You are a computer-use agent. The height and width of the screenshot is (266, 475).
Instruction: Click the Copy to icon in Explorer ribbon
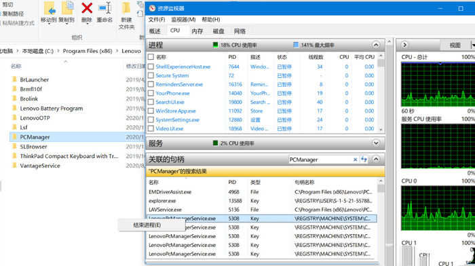pyautogui.click(x=67, y=9)
